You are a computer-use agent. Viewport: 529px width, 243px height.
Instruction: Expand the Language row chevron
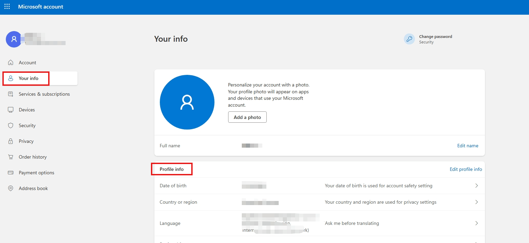click(477, 223)
